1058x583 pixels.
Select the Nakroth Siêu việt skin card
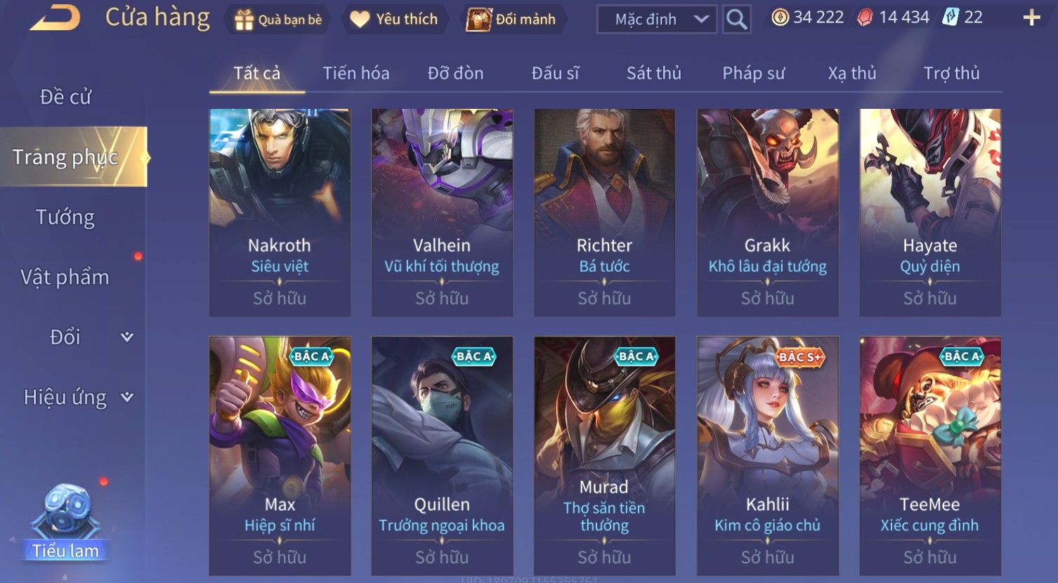[x=280, y=212]
